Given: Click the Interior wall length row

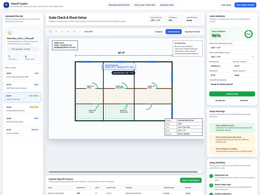Looking at the screenshot, I should click(x=125, y=193).
